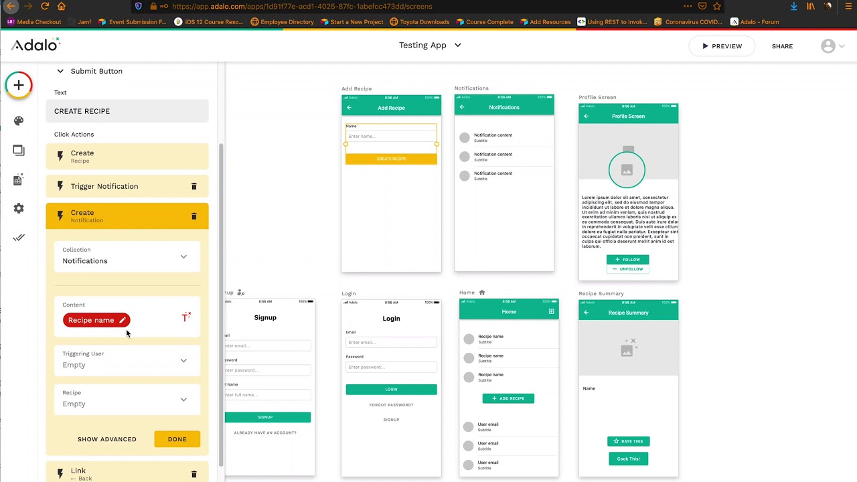Expand the Triggering User dropdown
Screen dimensions: 857x482
(183, 361)
